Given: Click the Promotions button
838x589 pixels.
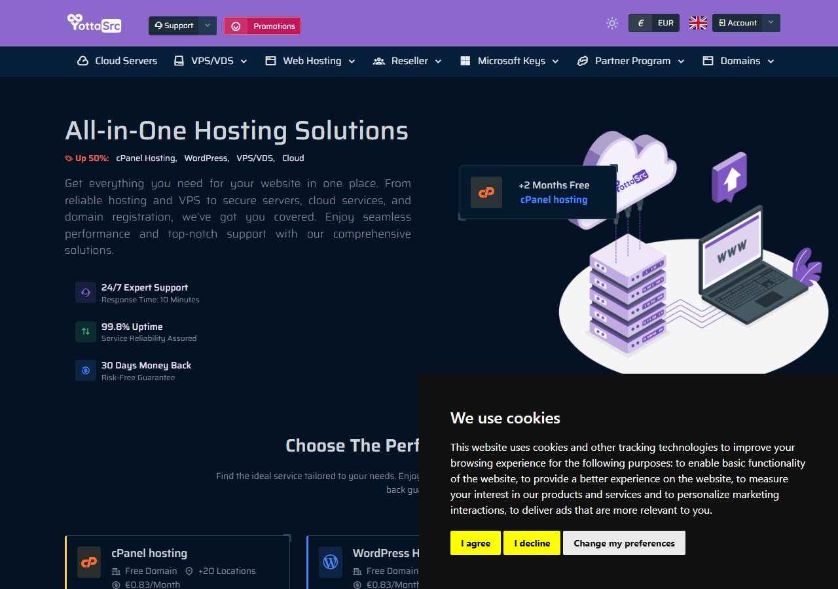Looking at the screenshot, I should pyautogui.click(x=263, y=26).
